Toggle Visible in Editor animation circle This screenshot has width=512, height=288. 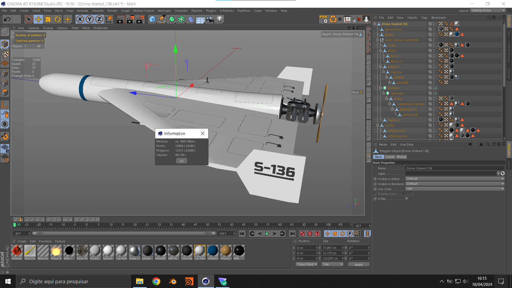375,179
